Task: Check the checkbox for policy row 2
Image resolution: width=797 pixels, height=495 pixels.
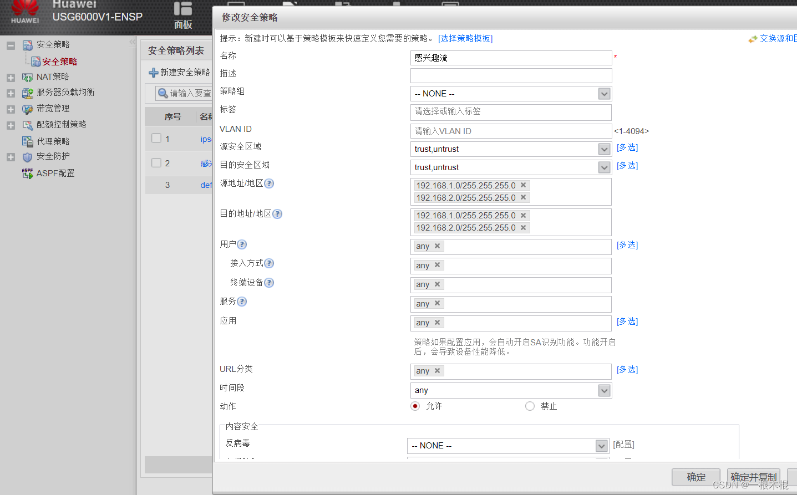Action: pos(156,162)
